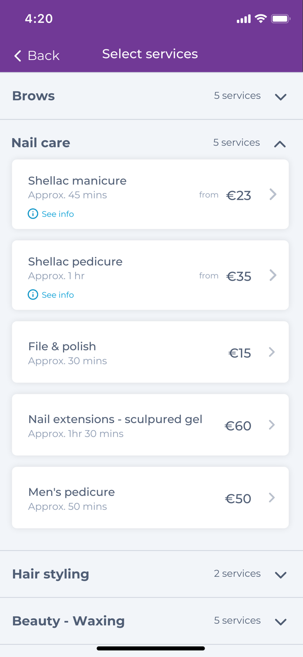
Task: Expand the Beauty - Waxing chevron
Action: 280,622
